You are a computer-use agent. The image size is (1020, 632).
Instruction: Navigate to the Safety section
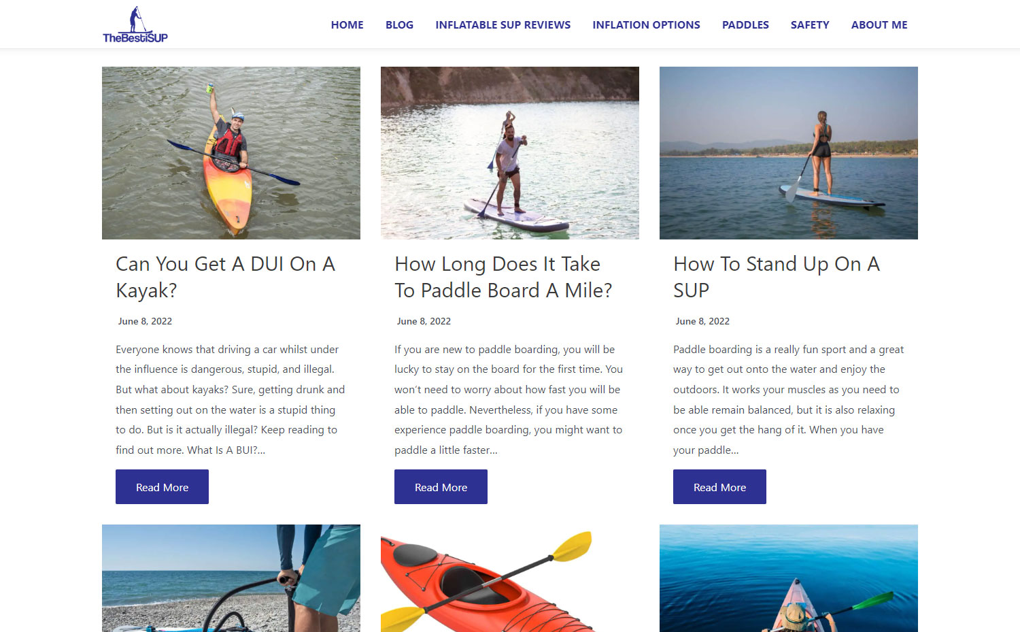pos(810,25)
